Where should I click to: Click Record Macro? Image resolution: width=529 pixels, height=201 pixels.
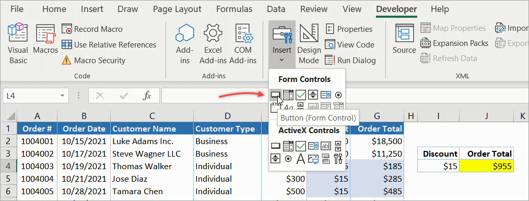pos(92,29)
